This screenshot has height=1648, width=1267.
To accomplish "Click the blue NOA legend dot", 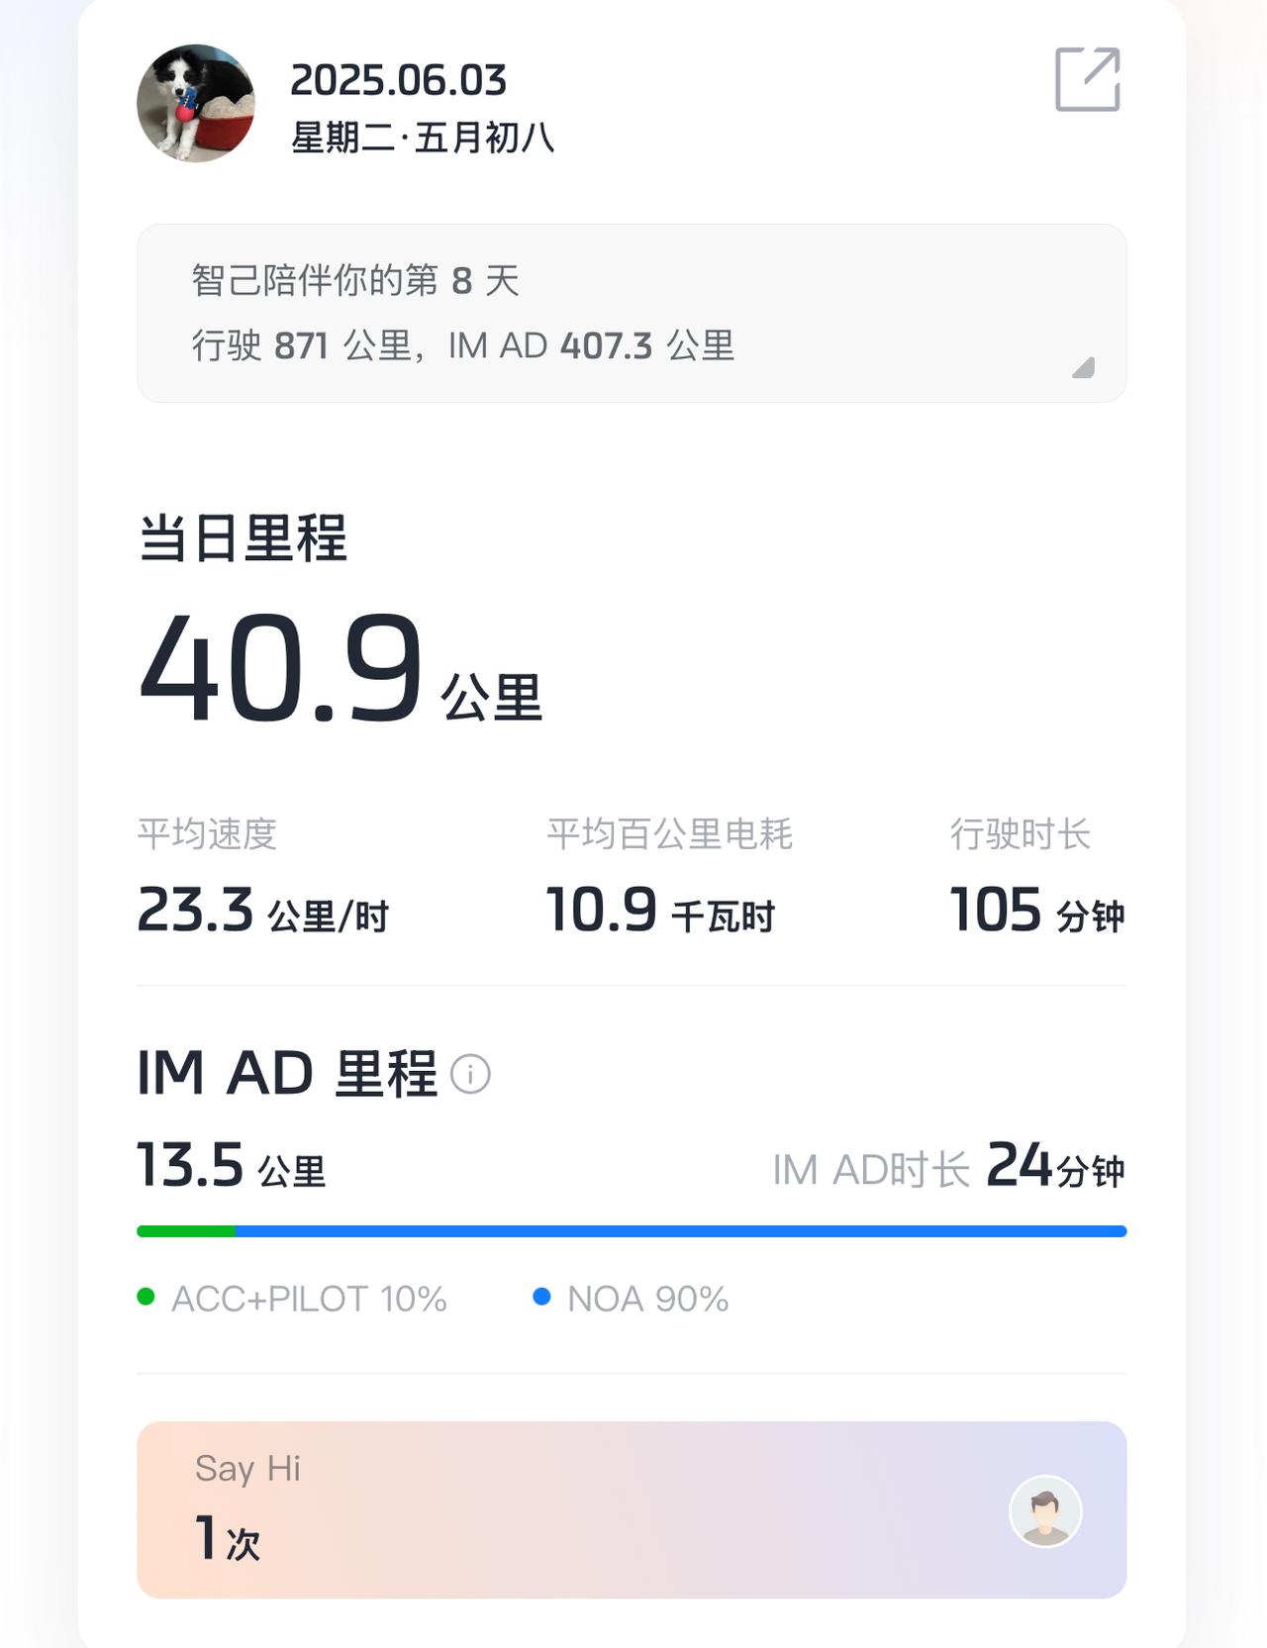I will (x=541, y=1297).
